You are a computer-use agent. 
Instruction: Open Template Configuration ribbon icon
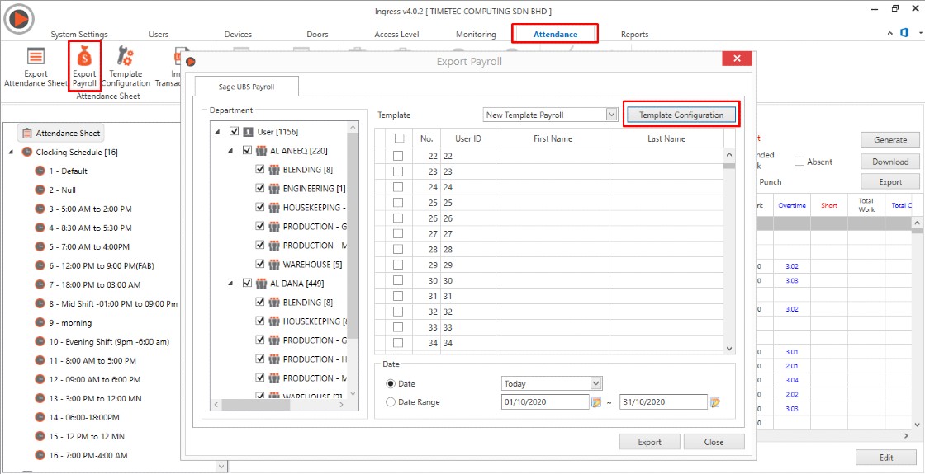coord(126,57)
